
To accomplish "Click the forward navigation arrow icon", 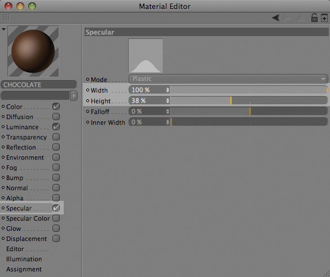I will click(x=286, y=17).
